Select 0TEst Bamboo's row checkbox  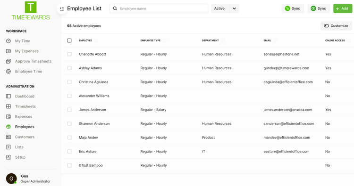coord(69,165)
